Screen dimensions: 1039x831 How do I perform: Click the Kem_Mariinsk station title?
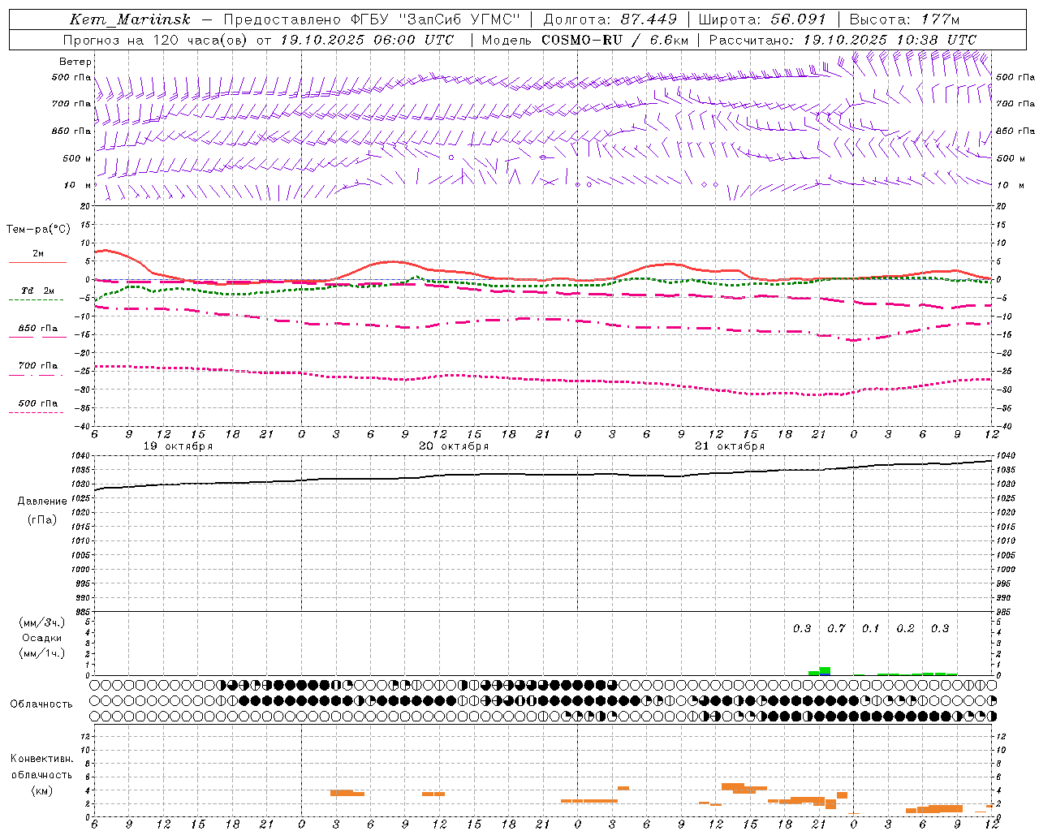(x=131, y=19)
